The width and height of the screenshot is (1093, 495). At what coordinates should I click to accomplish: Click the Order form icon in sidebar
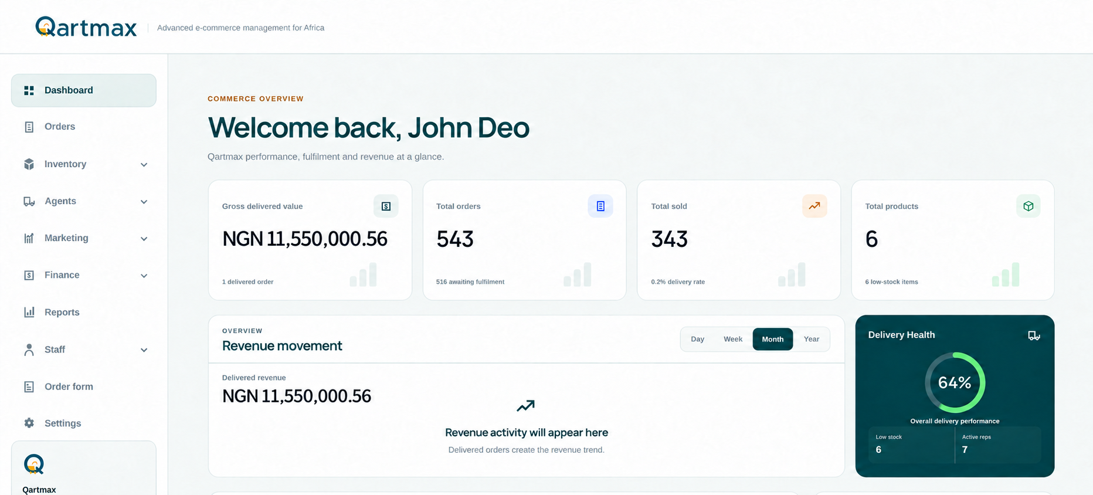[29, 386]
